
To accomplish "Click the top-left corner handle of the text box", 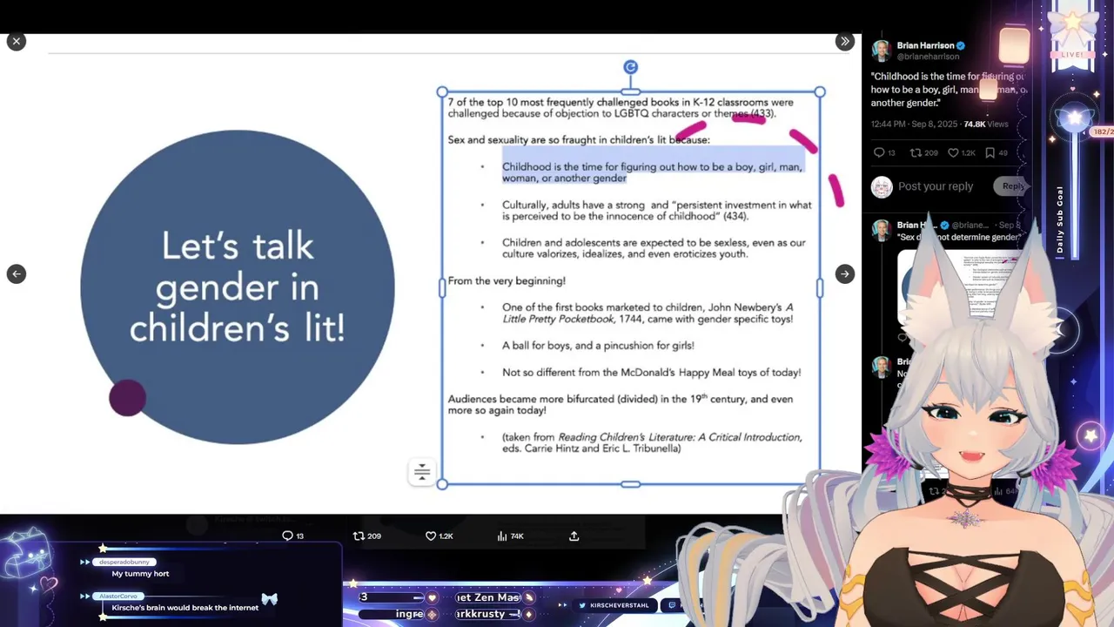I will tap(442, 91).
